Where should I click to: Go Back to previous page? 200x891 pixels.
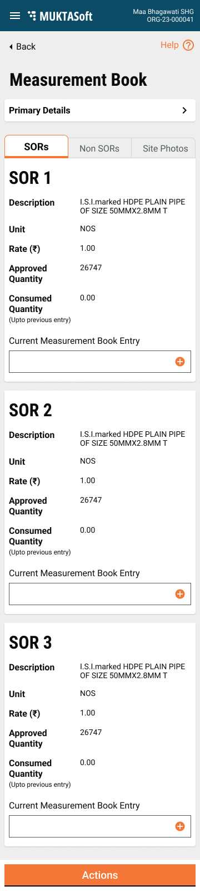click(22, 47)
